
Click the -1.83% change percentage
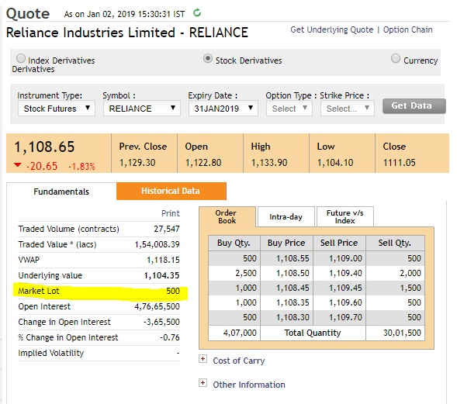(82, 166)
